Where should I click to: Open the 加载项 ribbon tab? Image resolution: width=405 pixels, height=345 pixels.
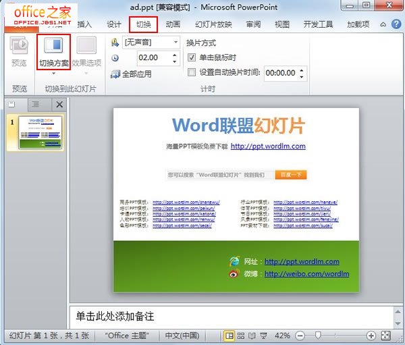click(358, 24)
